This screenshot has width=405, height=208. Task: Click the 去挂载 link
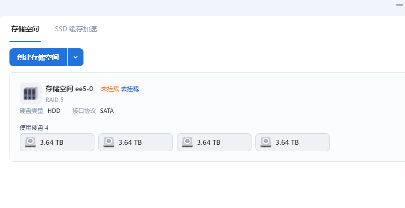[130, 89]
